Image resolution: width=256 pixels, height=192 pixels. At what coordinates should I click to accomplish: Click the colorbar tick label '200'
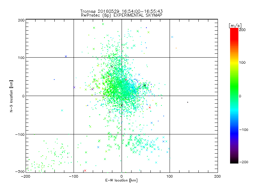tap(242, 30)
